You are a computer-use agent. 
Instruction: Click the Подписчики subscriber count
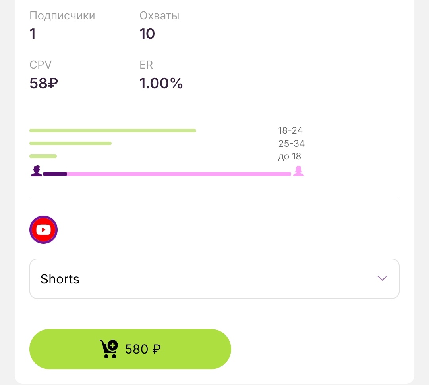(x=62, y=16)
